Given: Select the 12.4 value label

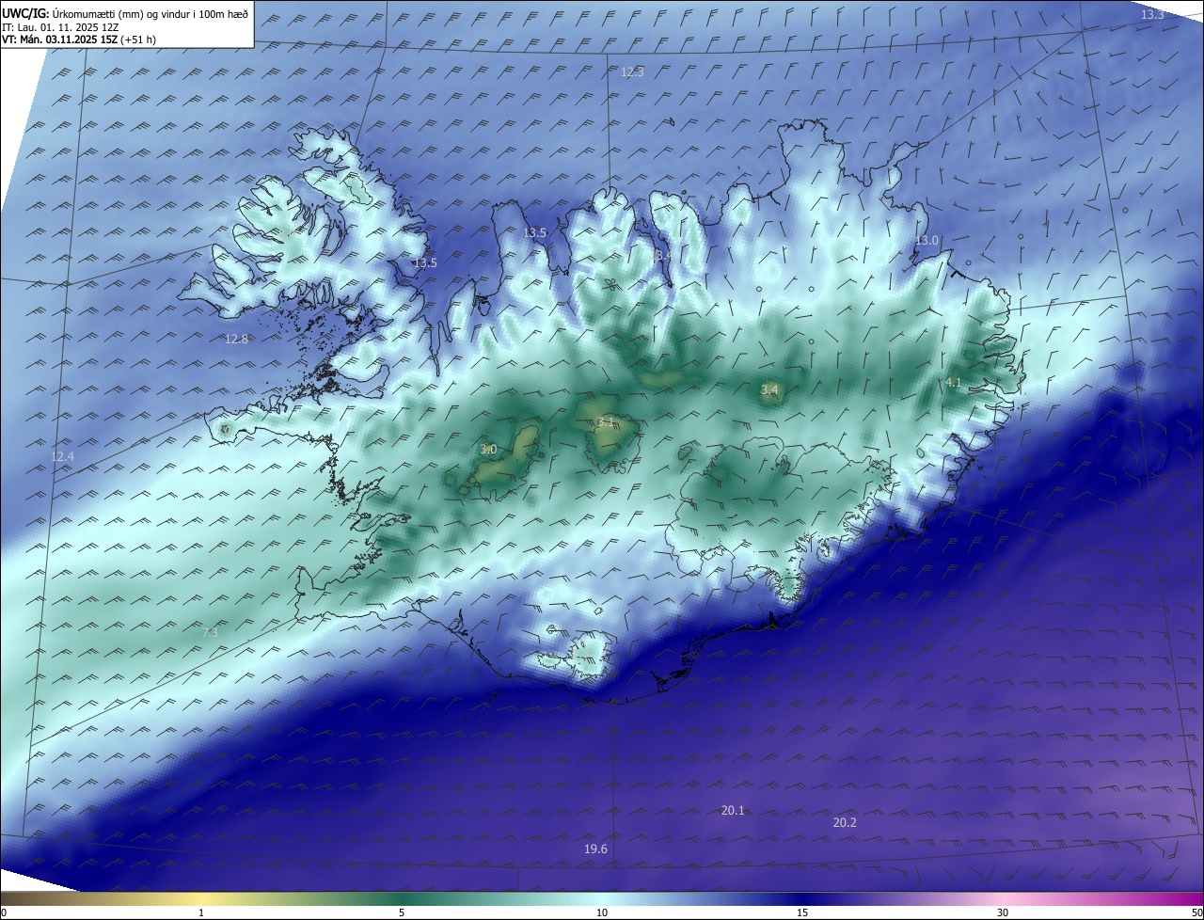Looking at the screenshot, I should (x=62, y=457).
